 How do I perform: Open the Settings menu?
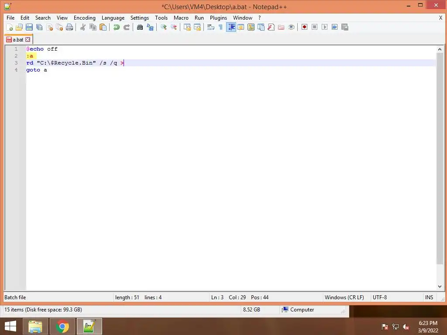click(x=140, y=17)
